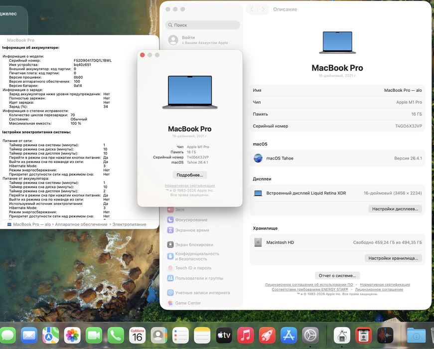The width and height of the screenshot is (434, 349).
Task: Click Имя устройства bq40z651 line
Action: point(50,64)
